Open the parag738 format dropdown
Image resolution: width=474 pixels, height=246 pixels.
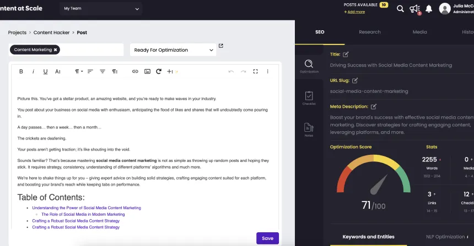click(78, 71)
